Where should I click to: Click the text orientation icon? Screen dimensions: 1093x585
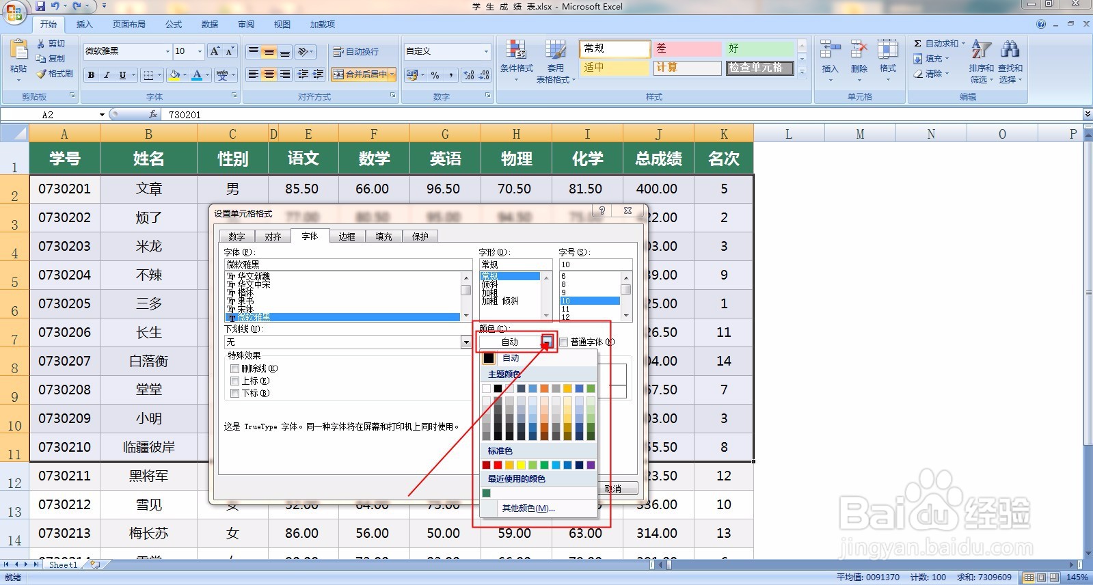pyautogui.click(x=303, y=52)
